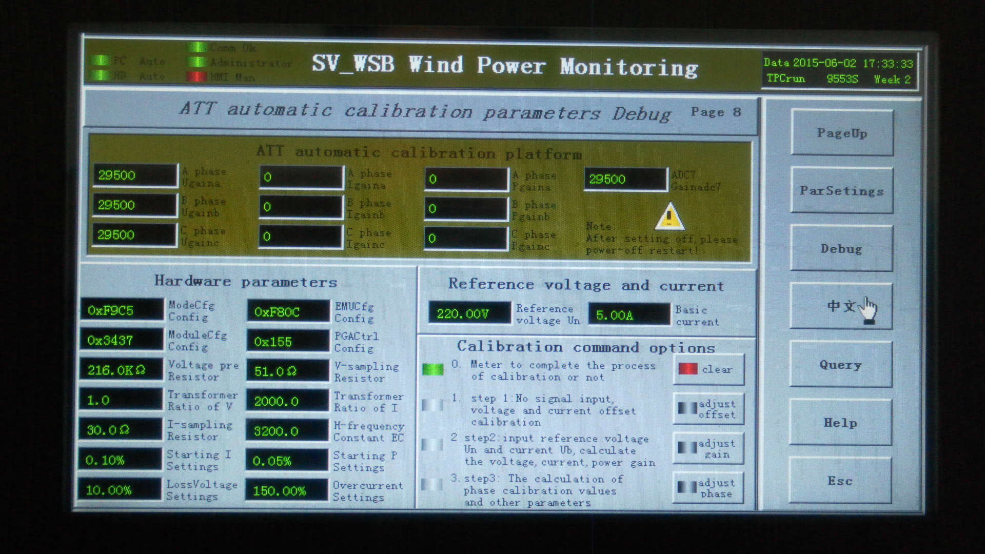Screen dimensions: 985x554
Task: Click the adjust gain button
Action: (x=708, y=448)
